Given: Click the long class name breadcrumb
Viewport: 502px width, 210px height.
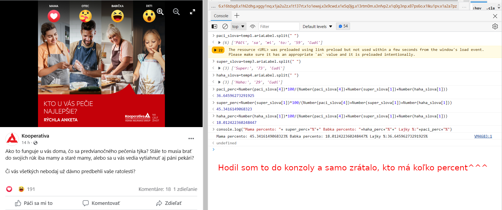Looking at the screenshot, I should tap(338, 6).
